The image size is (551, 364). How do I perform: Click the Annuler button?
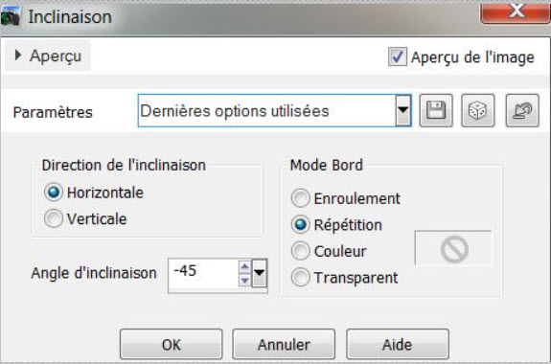tap(284, 344)
